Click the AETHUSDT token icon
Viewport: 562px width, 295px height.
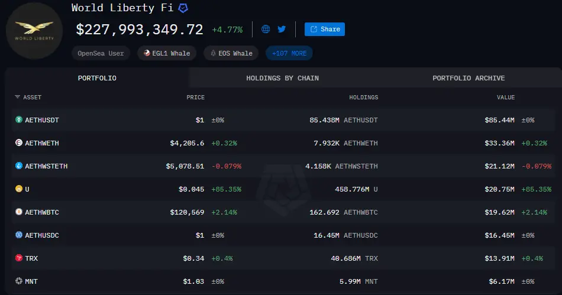(19, 120)
